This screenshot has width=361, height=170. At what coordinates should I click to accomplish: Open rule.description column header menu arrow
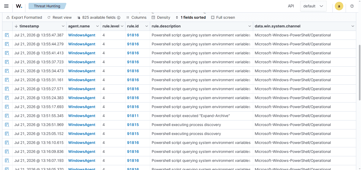point(250,26)
